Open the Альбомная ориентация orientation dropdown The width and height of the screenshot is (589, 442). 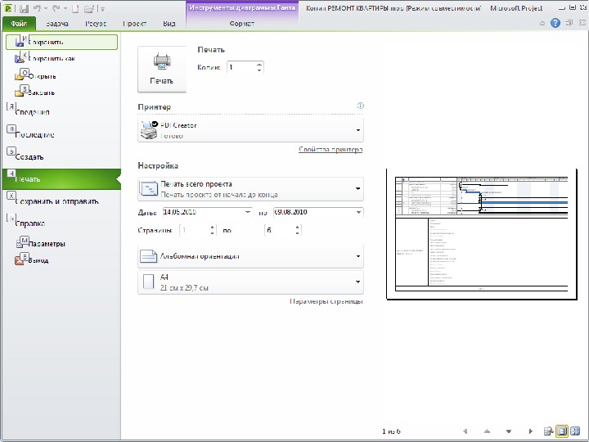(x=250, y=256)
